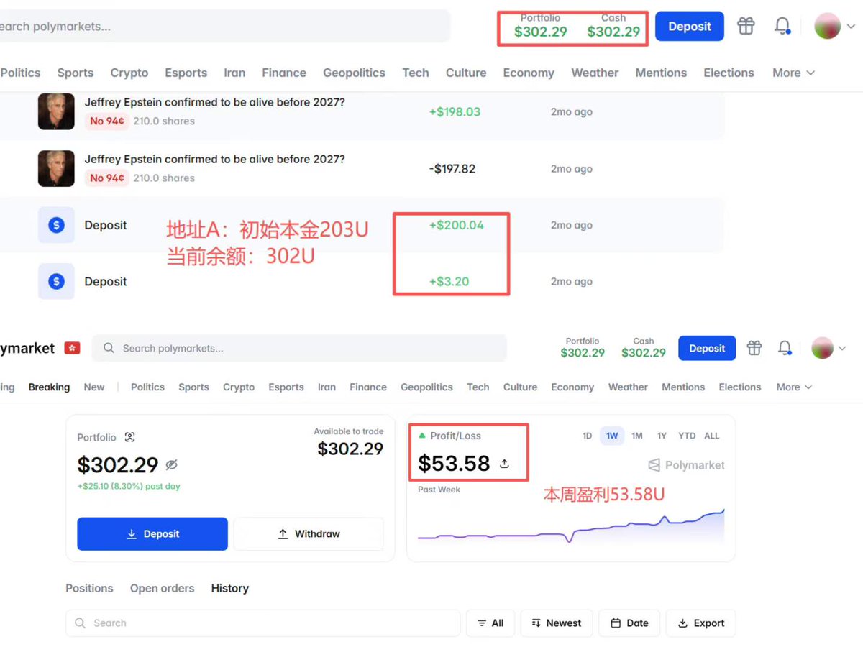The image size is (863, 647).
Task: Click the dollar icon in the +$200.04 deposit row
Action: point(56,225)
